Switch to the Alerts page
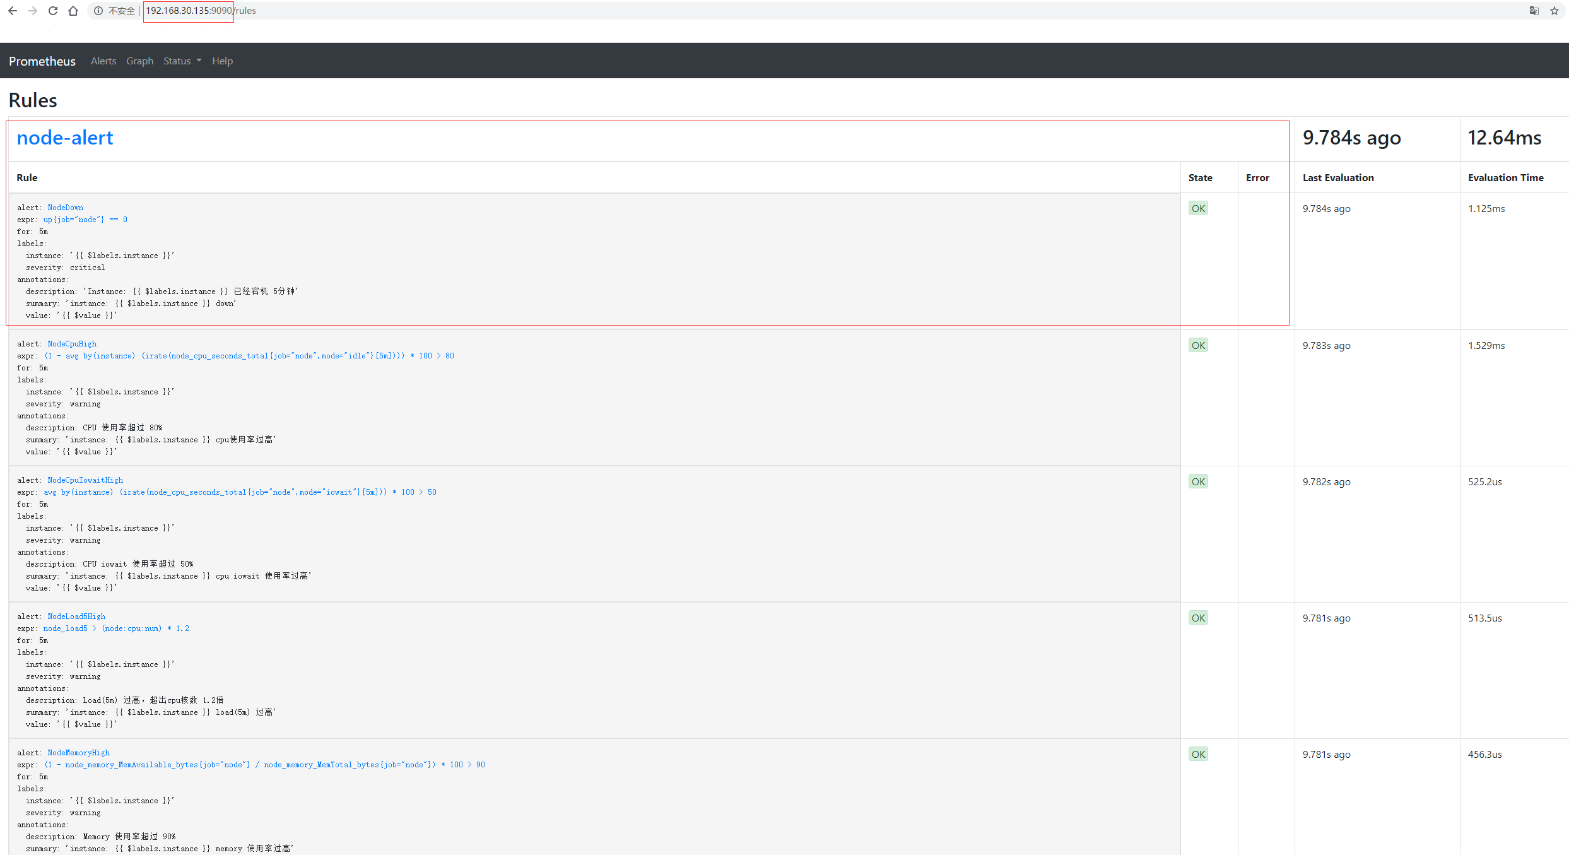This screenshot has height=855, width=1569. [x=103, y=61]
